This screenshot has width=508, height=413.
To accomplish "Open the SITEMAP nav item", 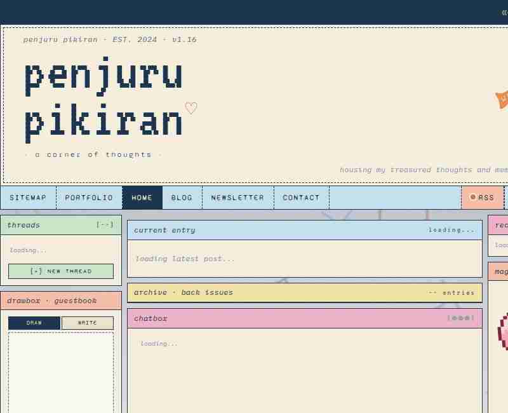I will pyautogui.click(x=28, y=198).
